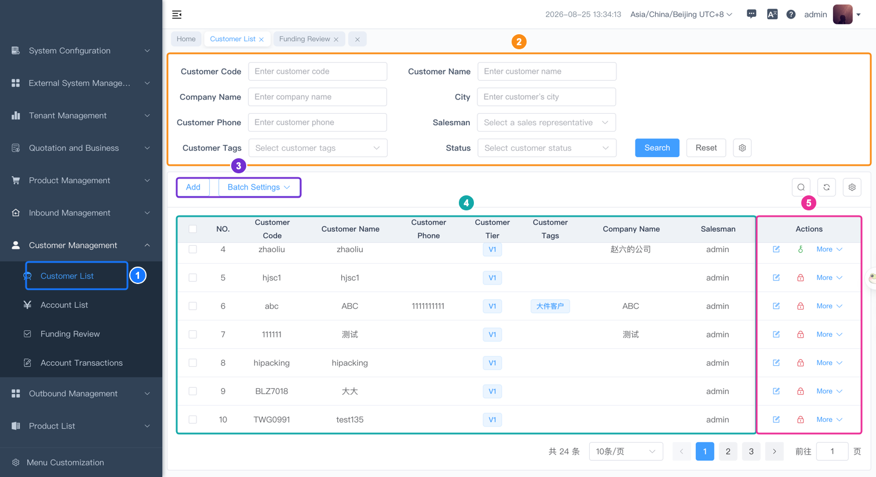Open Funding Review in the sidebar

81,334
